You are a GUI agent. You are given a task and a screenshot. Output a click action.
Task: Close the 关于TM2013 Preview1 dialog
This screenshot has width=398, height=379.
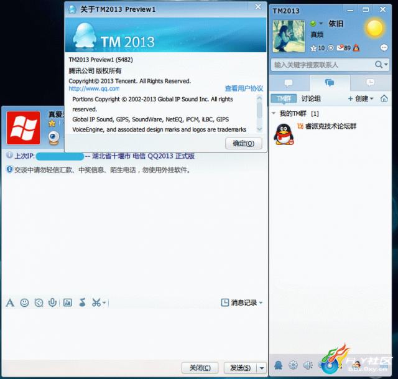click(258, 7)
